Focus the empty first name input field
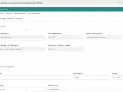Image resolution: width=123 pixels, height=92 pixels. click(35, 77)
